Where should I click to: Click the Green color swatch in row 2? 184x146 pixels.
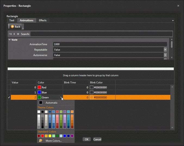pyautogui.click(x=39, y=97)
